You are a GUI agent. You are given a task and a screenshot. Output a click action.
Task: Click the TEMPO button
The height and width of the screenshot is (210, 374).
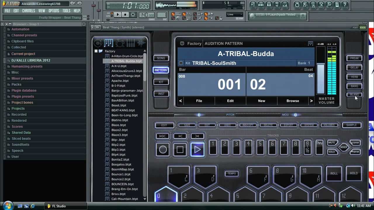(232, 174)
